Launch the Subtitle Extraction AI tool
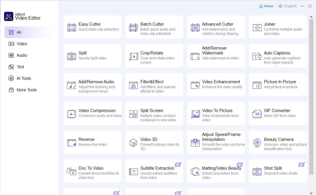Screen dimensions: 316x195 pyautogui.click(x=154, y=171)
